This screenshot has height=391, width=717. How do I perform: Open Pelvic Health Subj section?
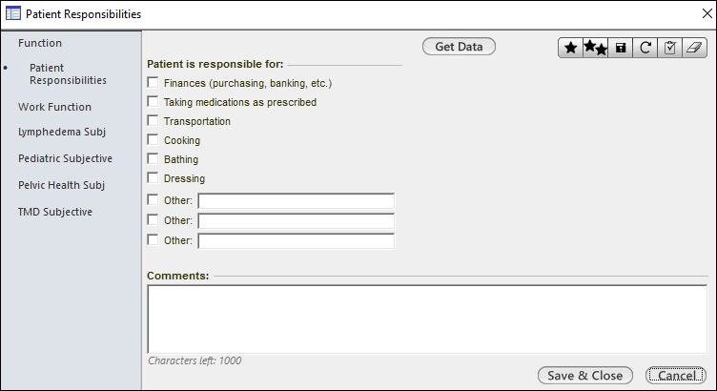coord(61,185)
